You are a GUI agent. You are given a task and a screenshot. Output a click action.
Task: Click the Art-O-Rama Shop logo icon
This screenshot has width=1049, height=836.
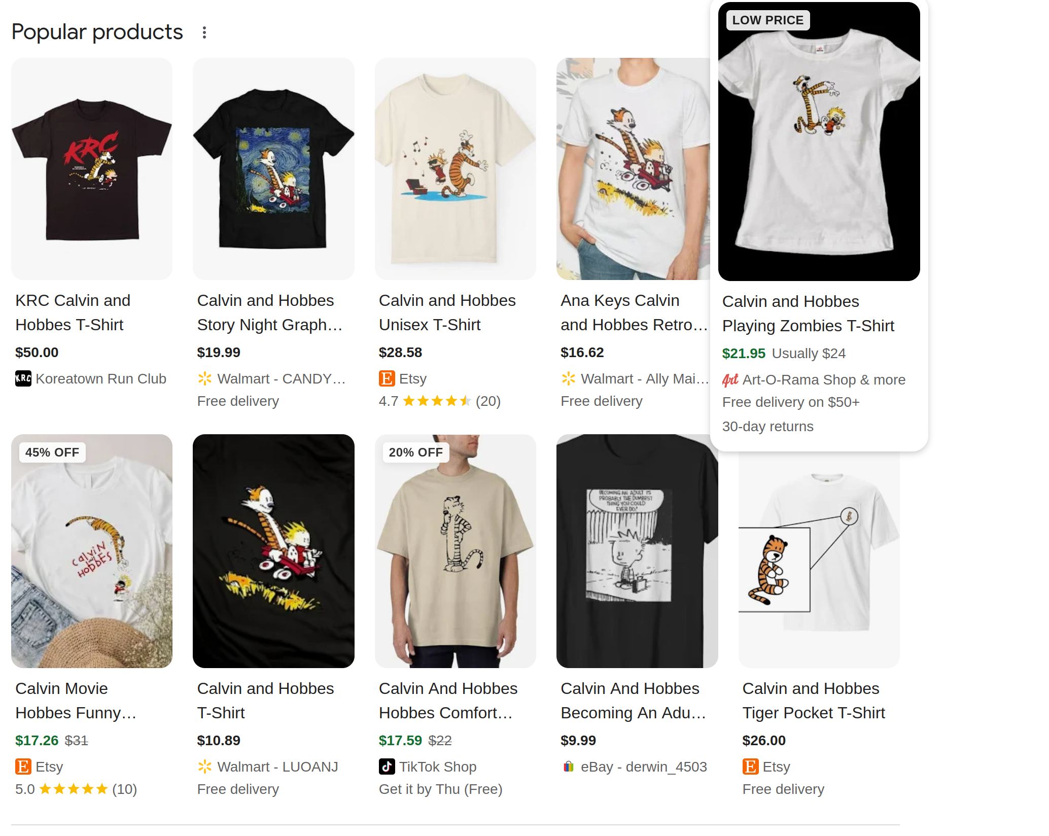coord(730,379)
